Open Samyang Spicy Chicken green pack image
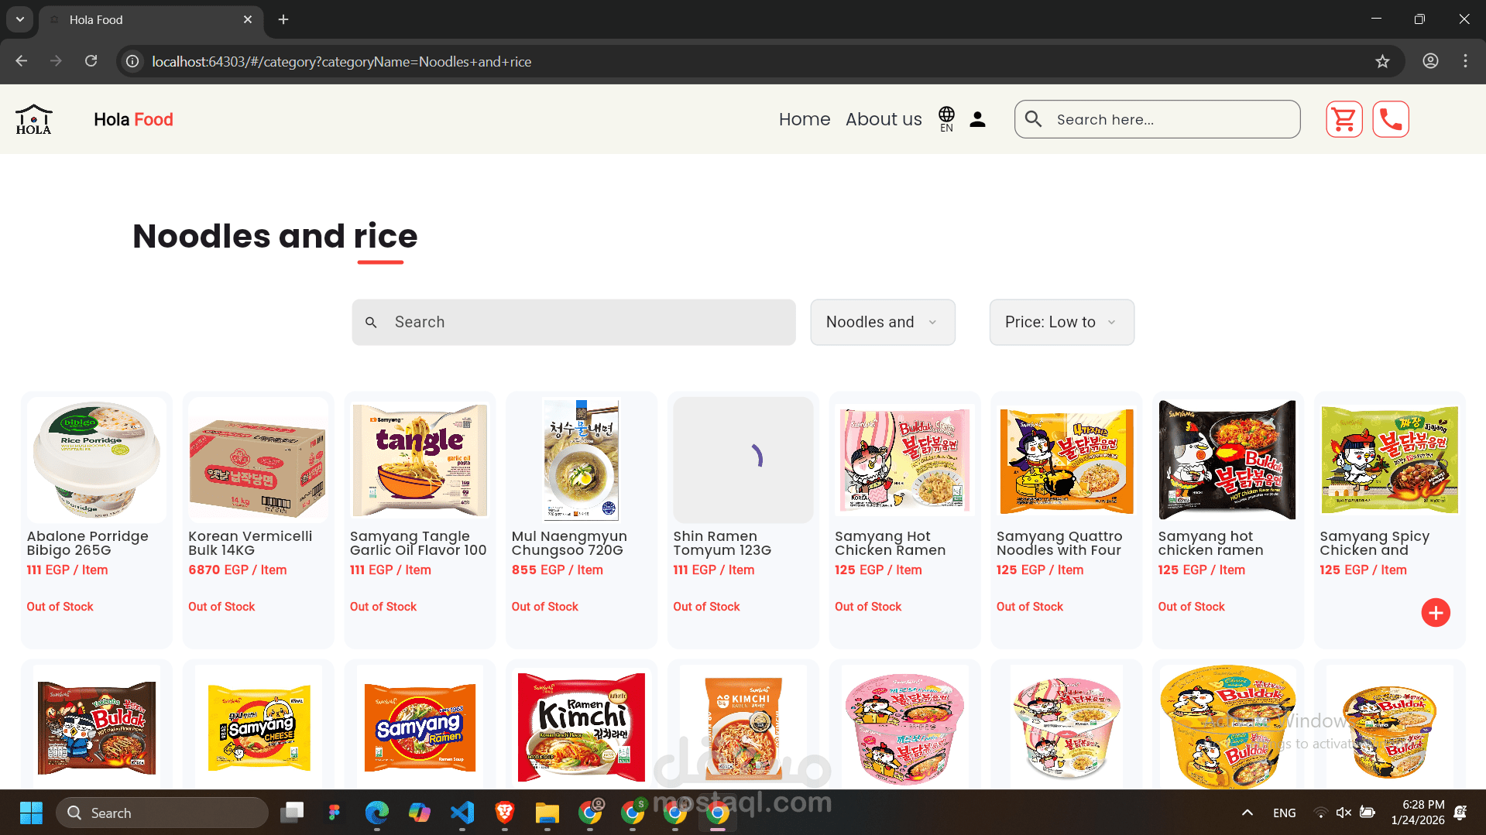Screen dimensions: 1486x835 tap(1389, 460)
